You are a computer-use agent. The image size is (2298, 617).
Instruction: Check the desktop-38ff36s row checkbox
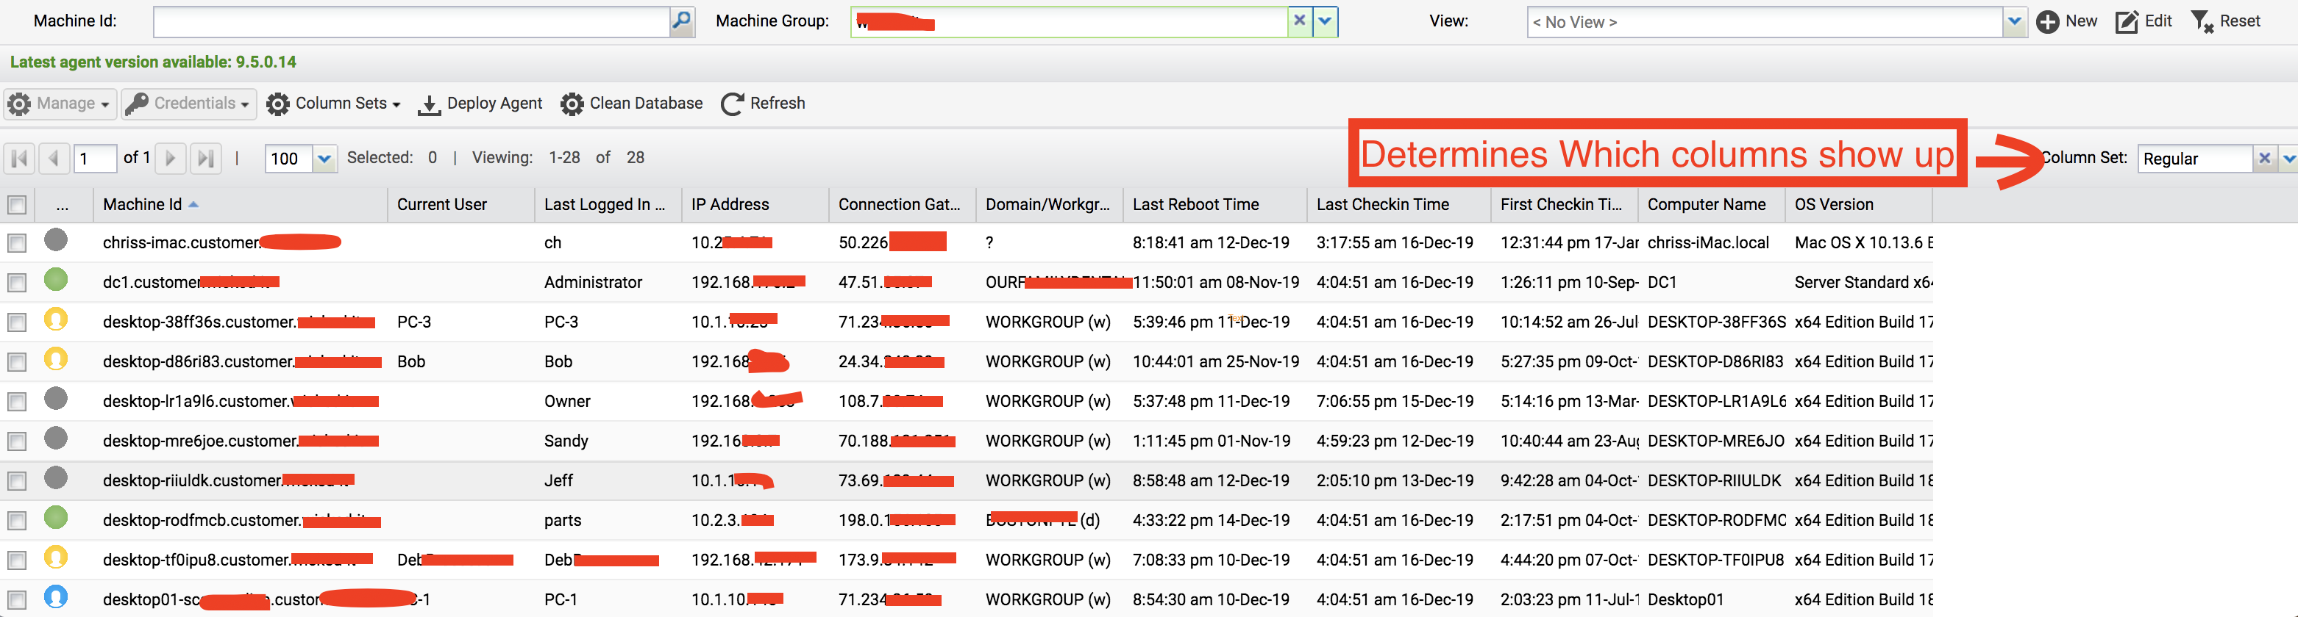[17, 322]
